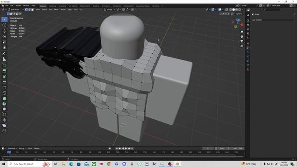This screenshot has height=167, width=297.
Task: Open the Add Modifier dropdown
Action: tap(273, 20)
